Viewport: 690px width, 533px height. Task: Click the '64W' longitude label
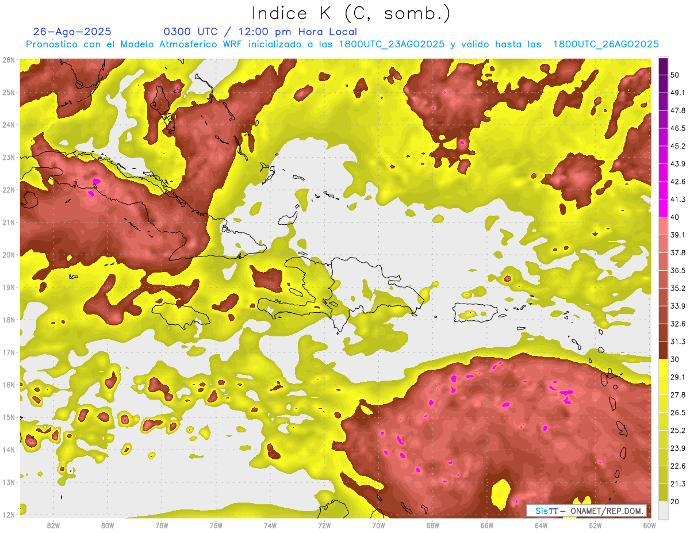541,526
